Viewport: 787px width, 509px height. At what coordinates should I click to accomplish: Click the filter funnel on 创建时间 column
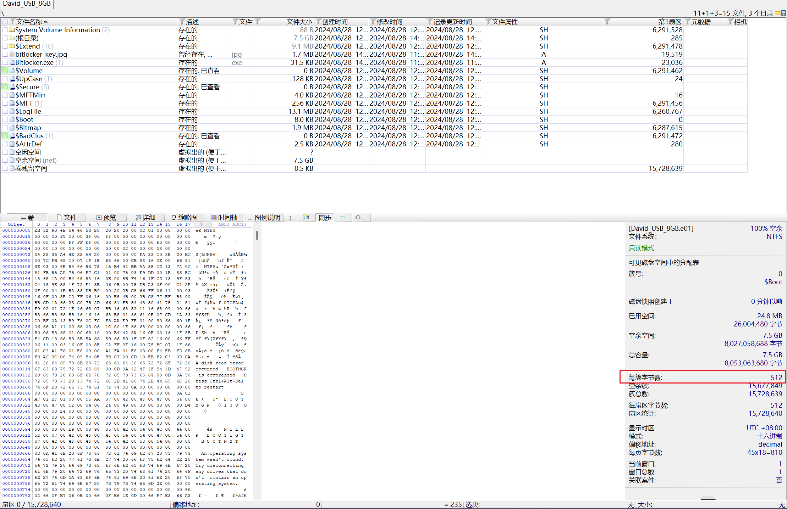(x=318, y=22)
